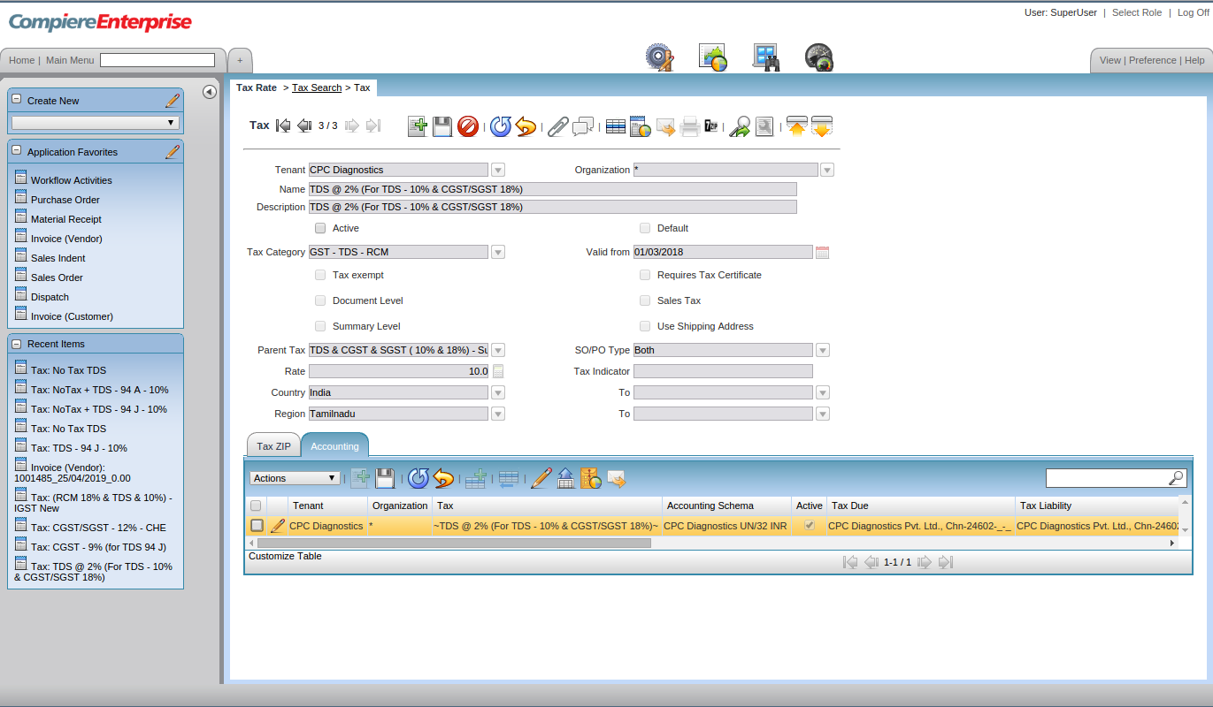Undo changes in the Accounting grid toolbar

pos(443,478)
